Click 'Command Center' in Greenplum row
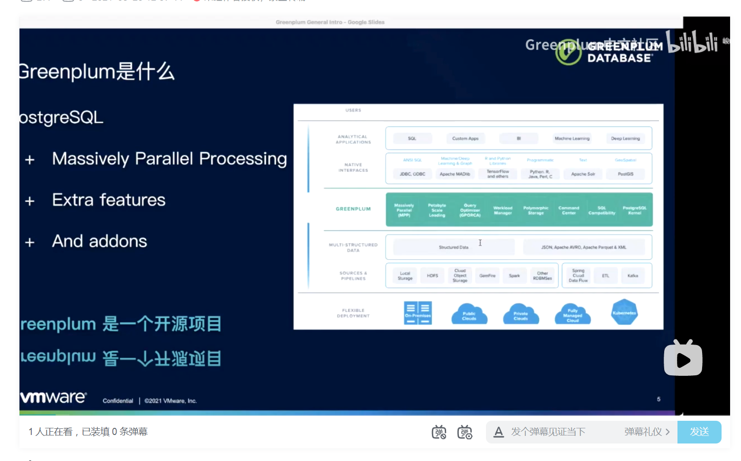This screenshot has height=461, width=741. [568, 210]
